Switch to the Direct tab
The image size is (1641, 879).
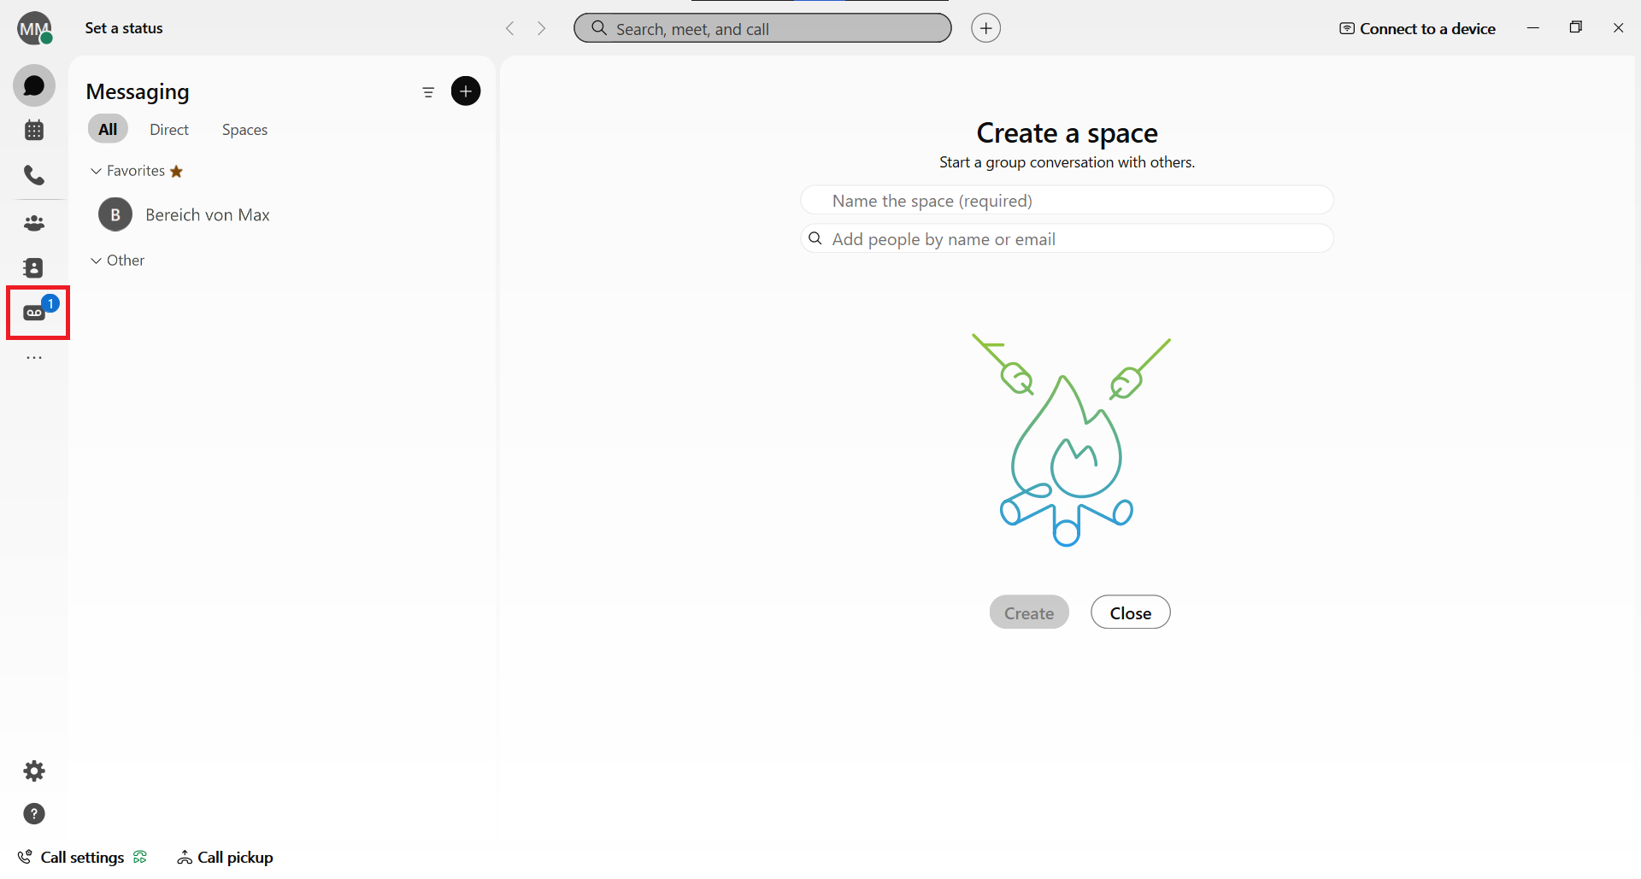(169, 130)
